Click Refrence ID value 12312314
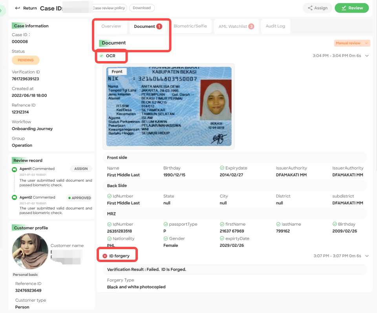Viewport: 377px width, 313px height. tap(20, 112)
